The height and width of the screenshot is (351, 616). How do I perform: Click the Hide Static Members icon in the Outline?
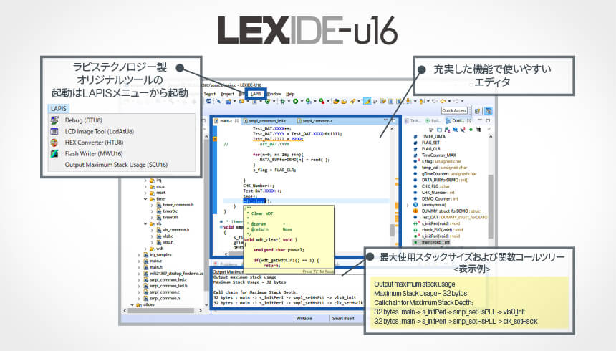coord(463,130)
